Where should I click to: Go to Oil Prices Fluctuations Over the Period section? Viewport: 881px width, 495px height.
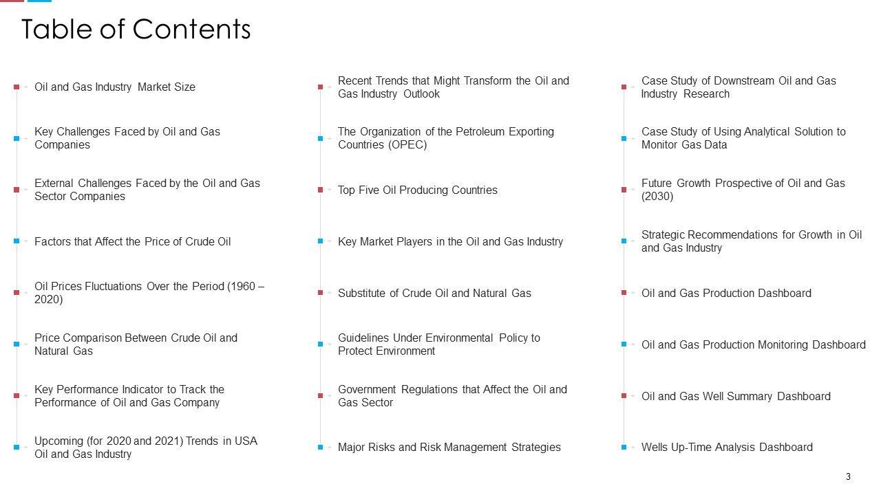[149, 293]
